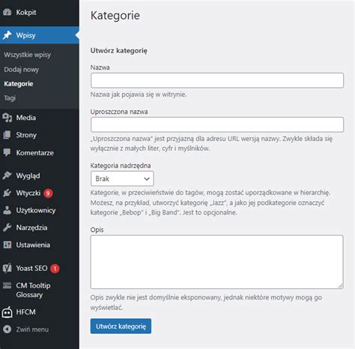Focus the Nazwa input field

point(217,80)
